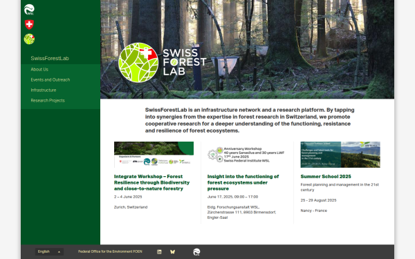Image resolution: width=415 pixels, height=259 pixels.
Task: Click the 'Zurich, Switzerland' location text
Action: point(131,207)
